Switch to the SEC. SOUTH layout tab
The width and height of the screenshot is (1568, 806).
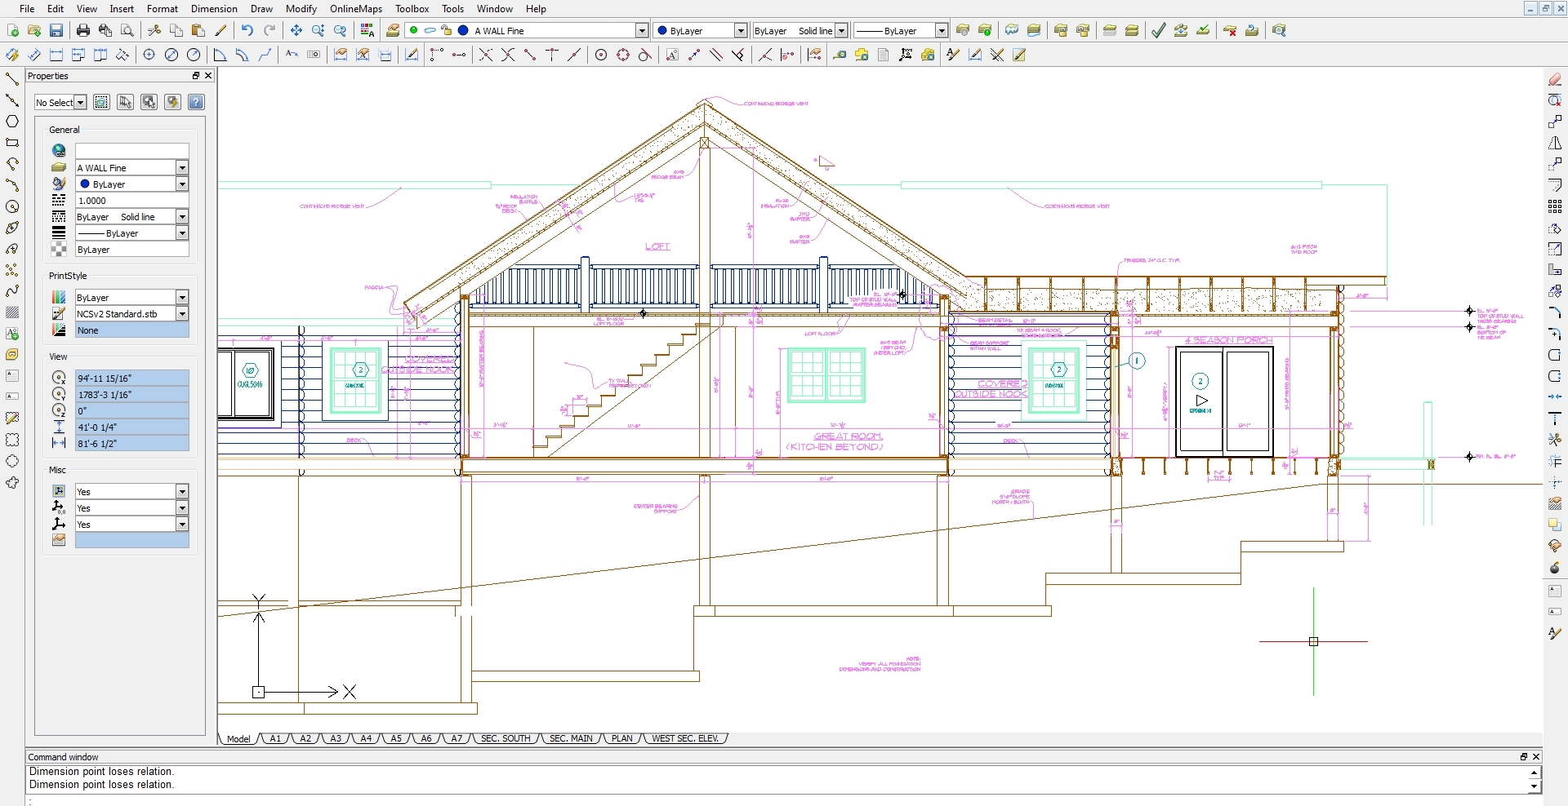pyautogui.click(x=506, y=738)
